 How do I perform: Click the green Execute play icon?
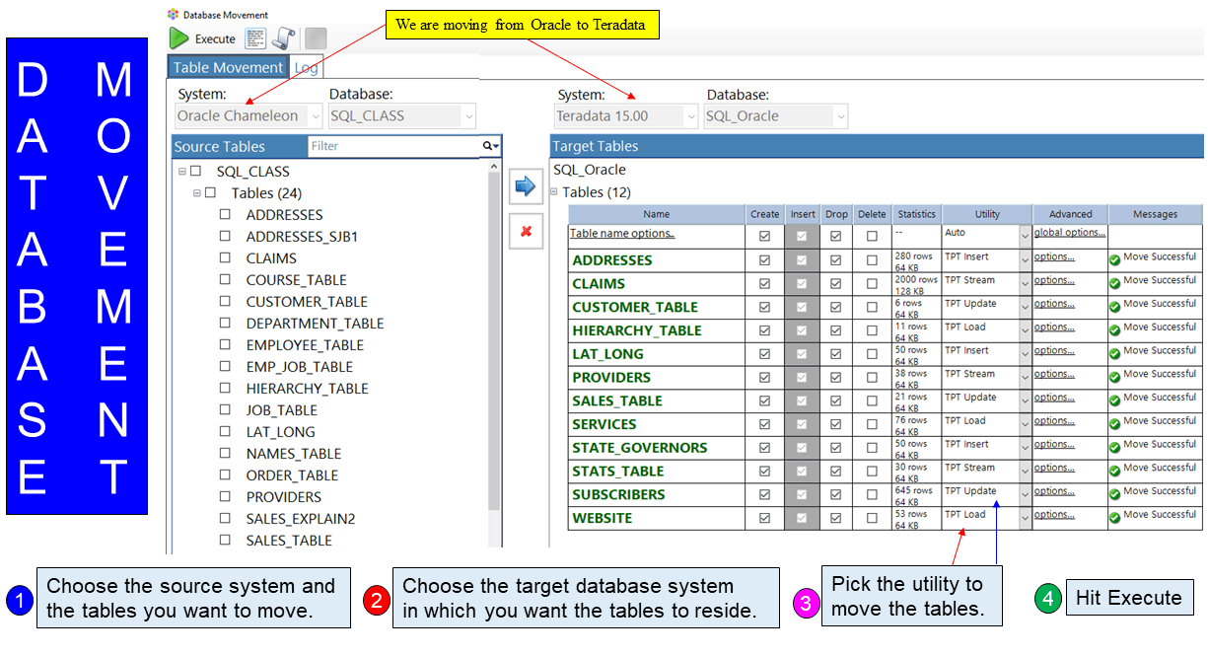coord(179,38)
